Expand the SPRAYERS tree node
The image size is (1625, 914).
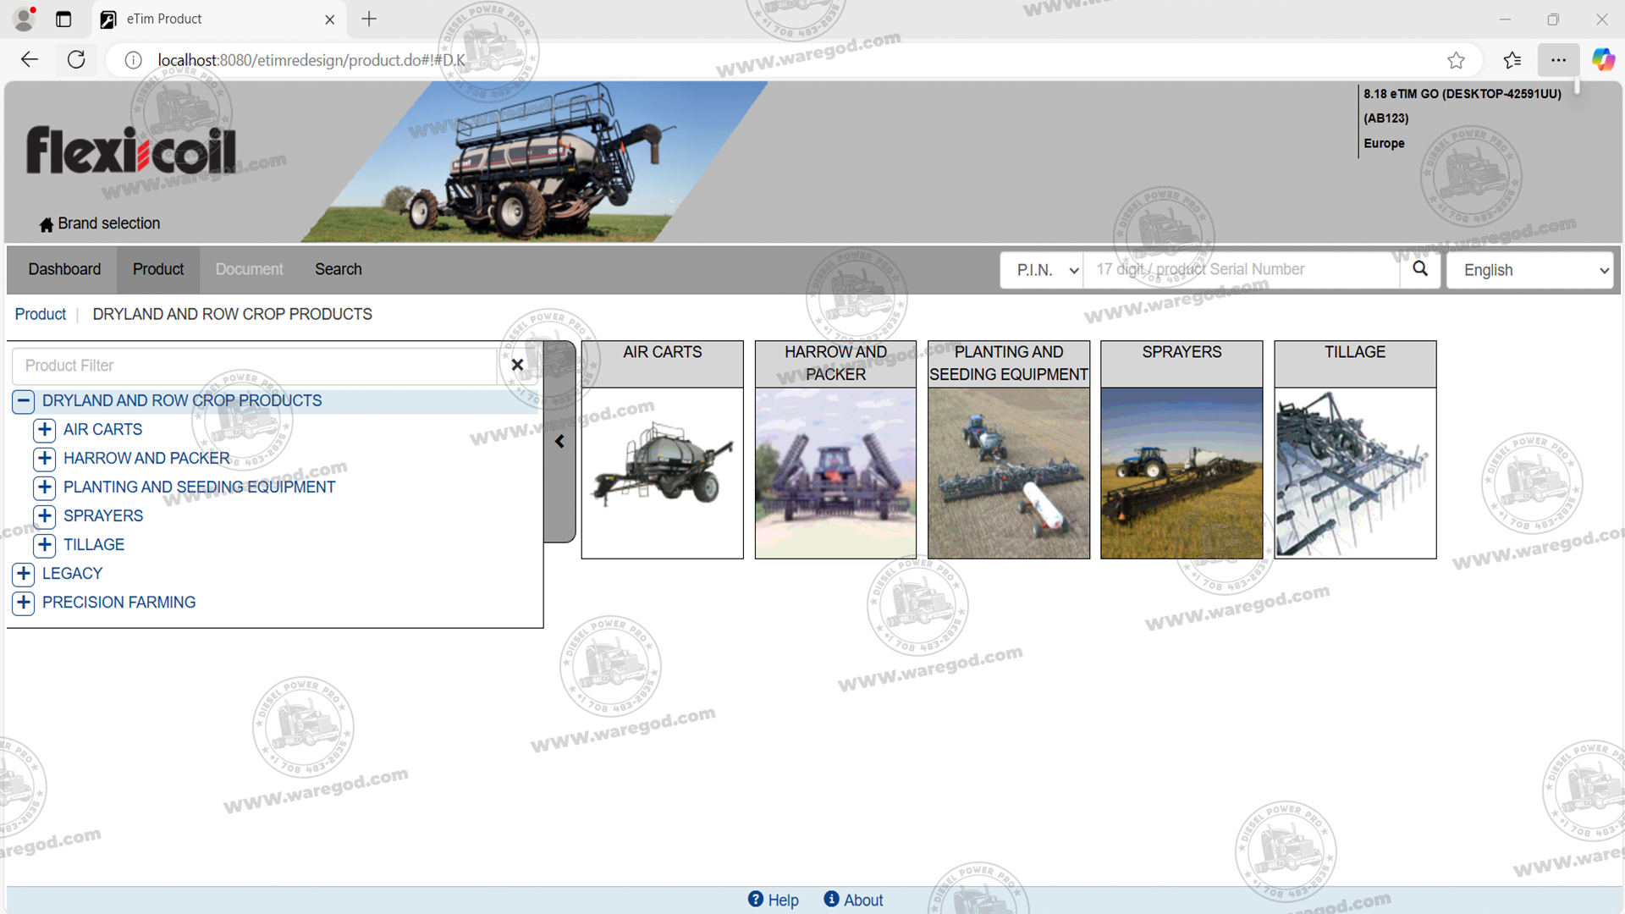45,516
